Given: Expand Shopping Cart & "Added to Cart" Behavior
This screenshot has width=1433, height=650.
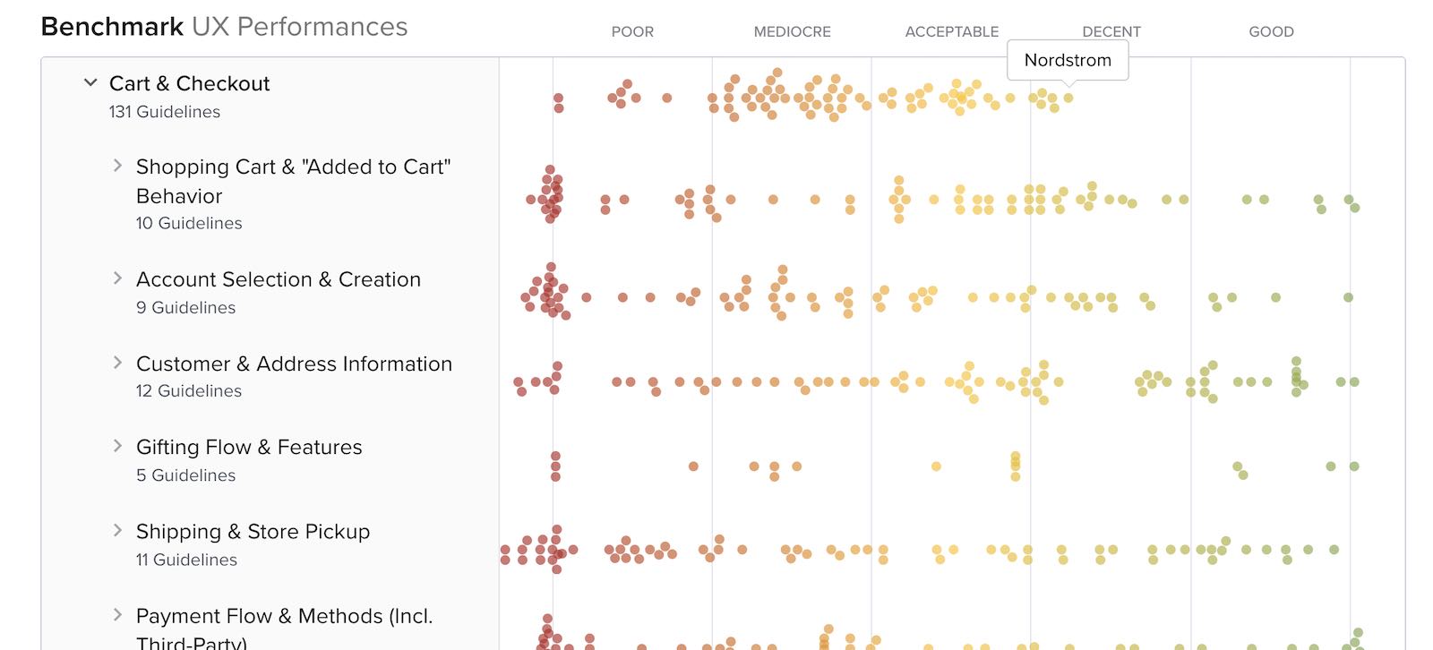Looking at the screenshot, I should 117,166.
